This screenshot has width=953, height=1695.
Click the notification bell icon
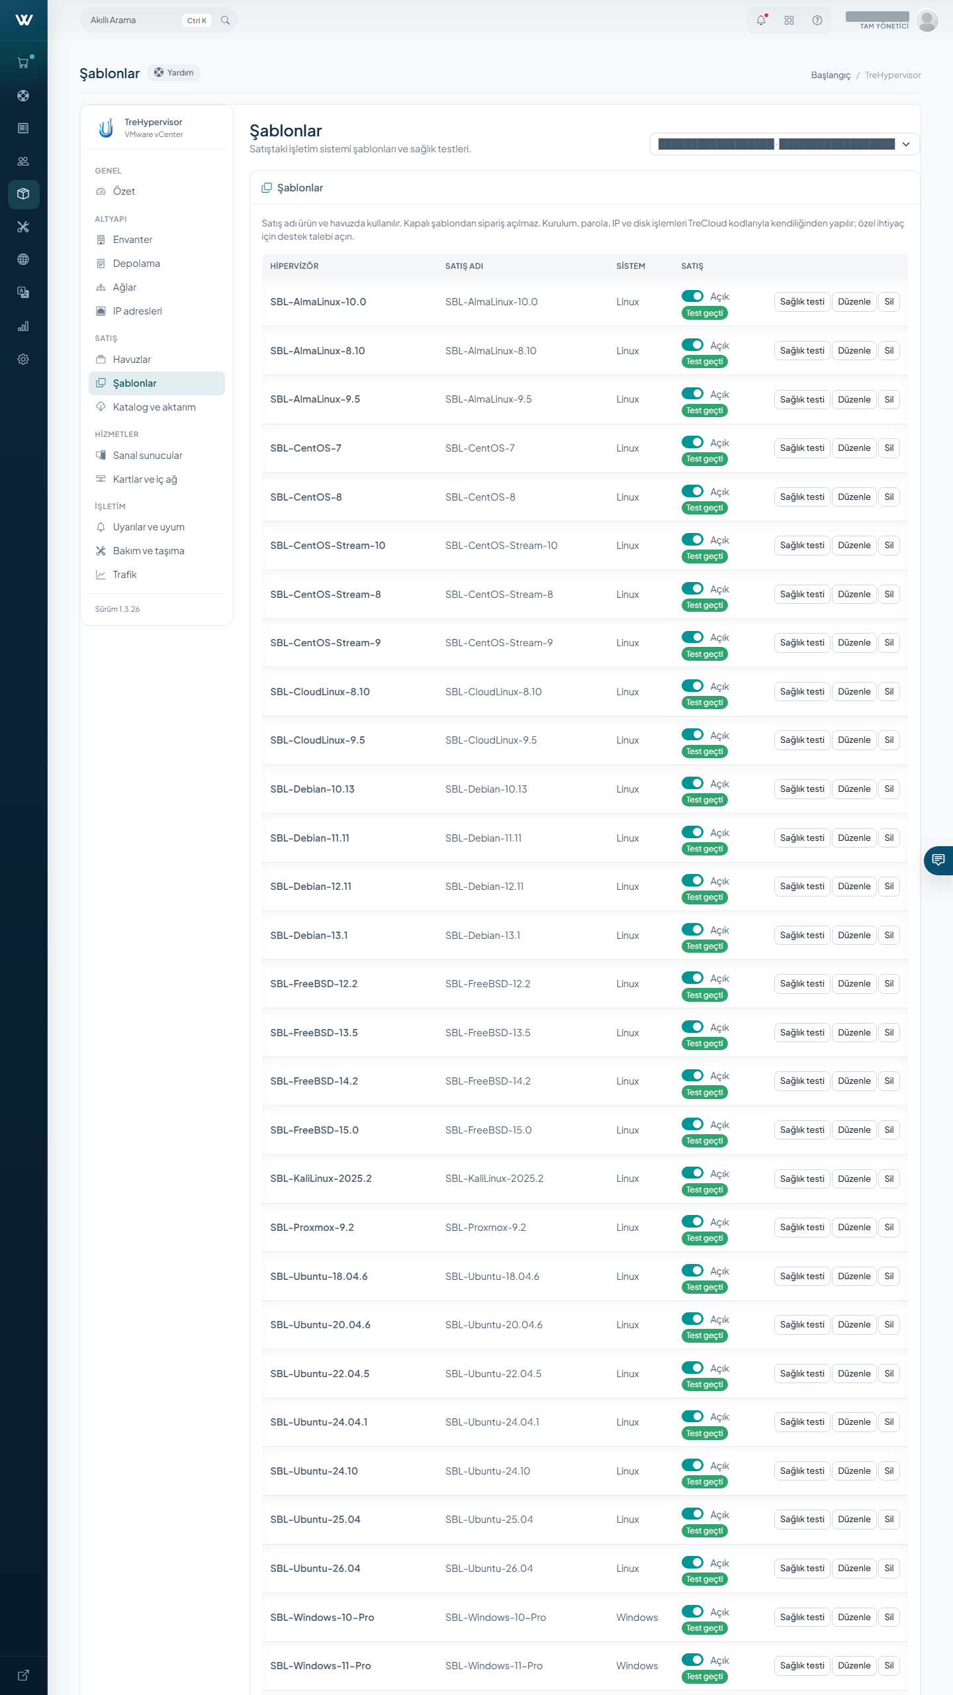pos(761,20)
